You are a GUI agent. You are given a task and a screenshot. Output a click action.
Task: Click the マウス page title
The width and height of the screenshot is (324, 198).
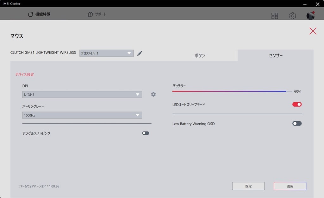(17, 36)
